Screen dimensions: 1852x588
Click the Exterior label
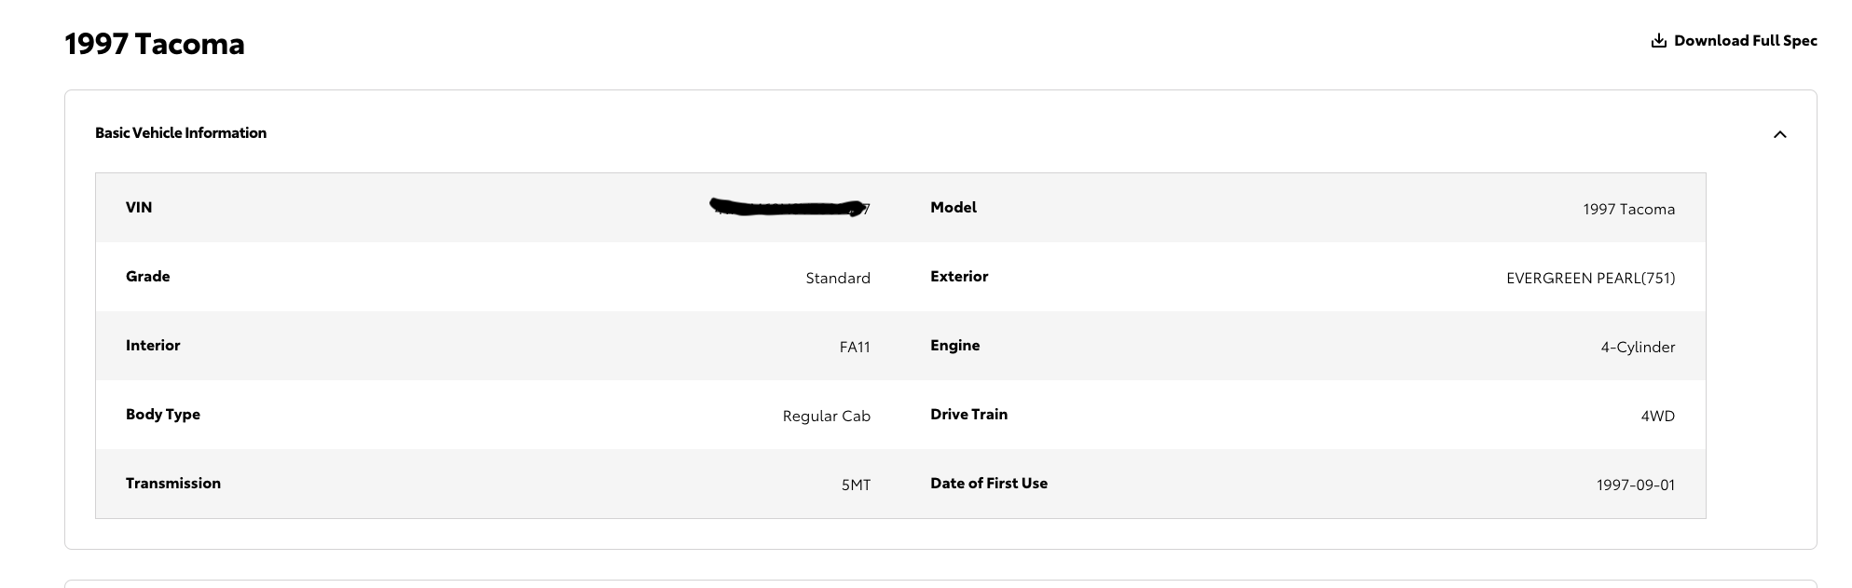[959, 277]
